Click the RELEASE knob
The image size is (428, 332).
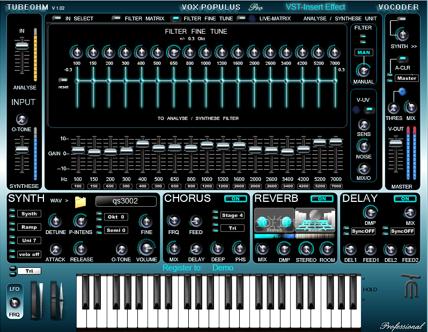point(80,249)
